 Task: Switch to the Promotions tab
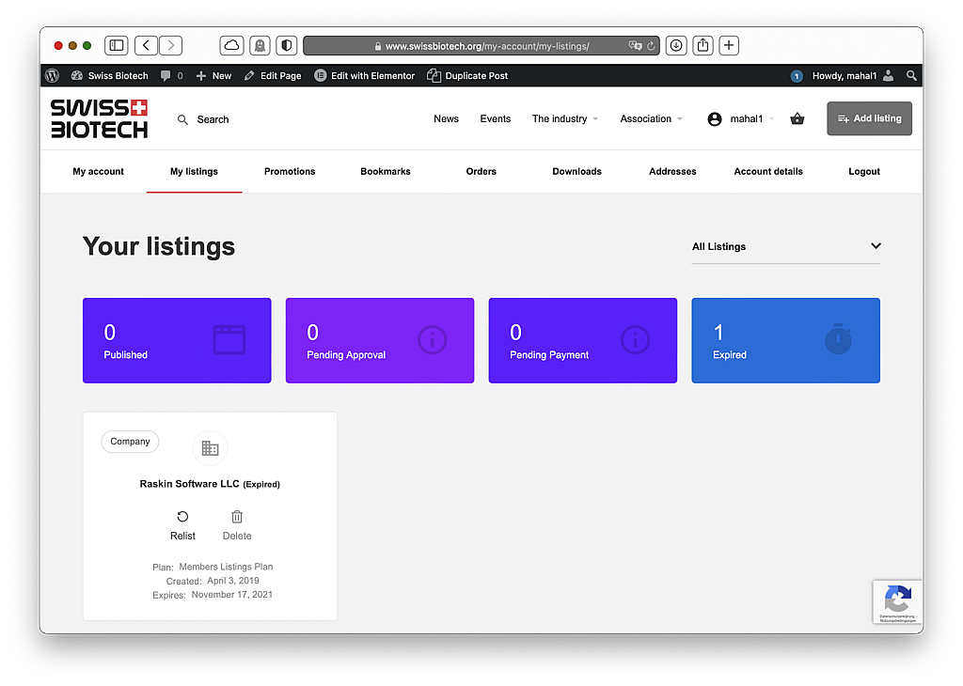290,172
